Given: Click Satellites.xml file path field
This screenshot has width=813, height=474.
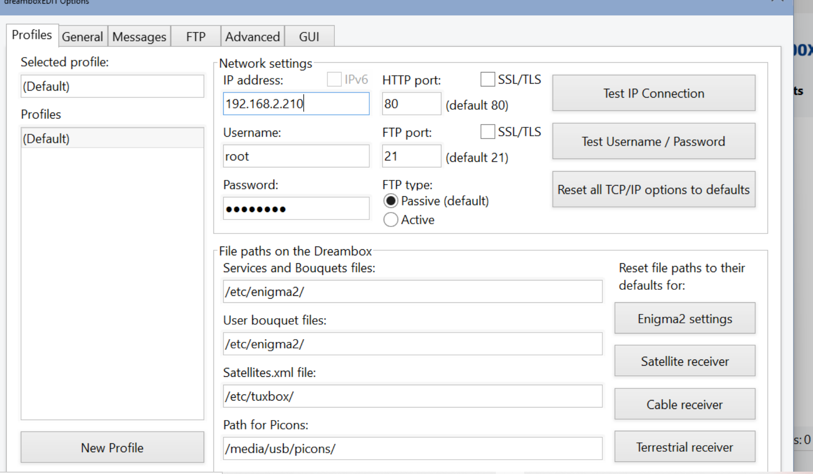Looking at the screenshot, I should point(413,396).
